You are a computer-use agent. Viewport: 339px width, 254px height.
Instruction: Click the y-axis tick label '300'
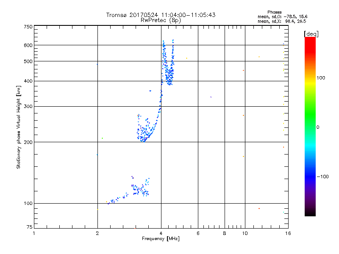coord(28,107)
